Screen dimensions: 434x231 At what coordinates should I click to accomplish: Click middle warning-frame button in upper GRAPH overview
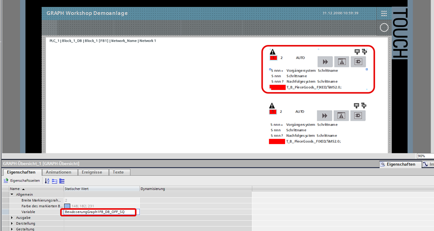pos(342,62)
